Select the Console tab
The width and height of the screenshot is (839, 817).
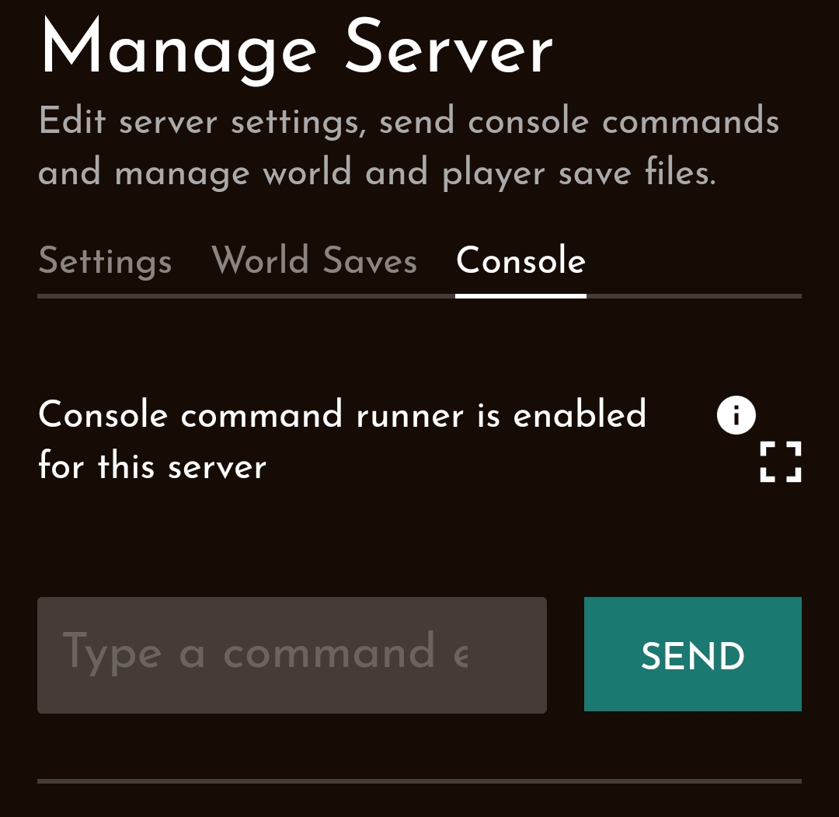point(520,260)
